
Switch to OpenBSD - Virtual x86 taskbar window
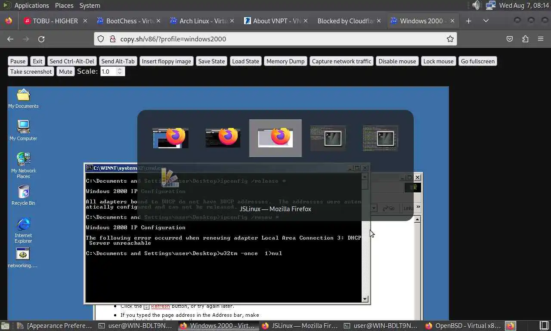pyautogui.click(x=463, y=326)
